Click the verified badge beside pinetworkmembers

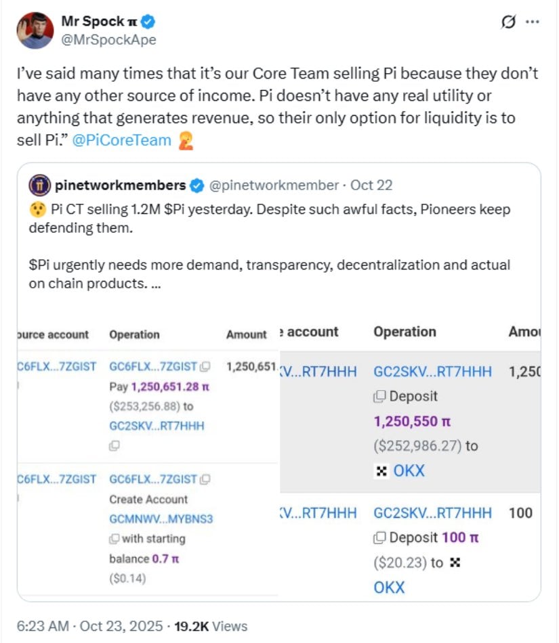pos(197,185)
